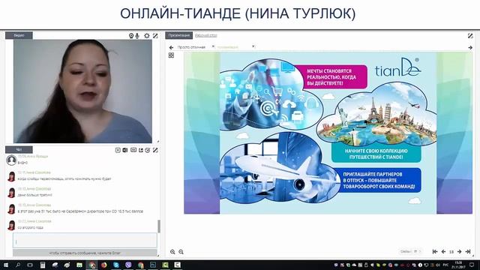Open Firefox from the taskbar
Screen dimensions: 480x270
(x=104, y=265)
